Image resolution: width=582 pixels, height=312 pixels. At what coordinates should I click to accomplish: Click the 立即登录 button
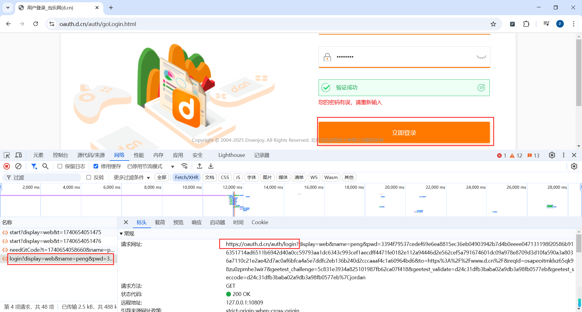click(x=404, y=132)
